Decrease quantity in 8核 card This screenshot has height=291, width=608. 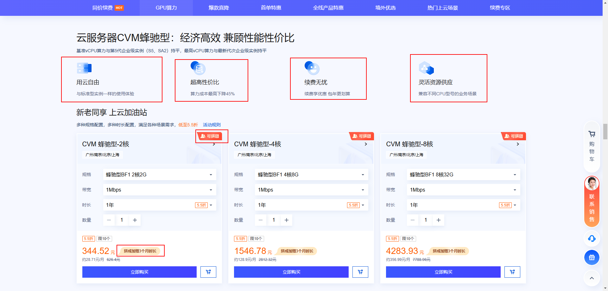(x=413, y=220)
